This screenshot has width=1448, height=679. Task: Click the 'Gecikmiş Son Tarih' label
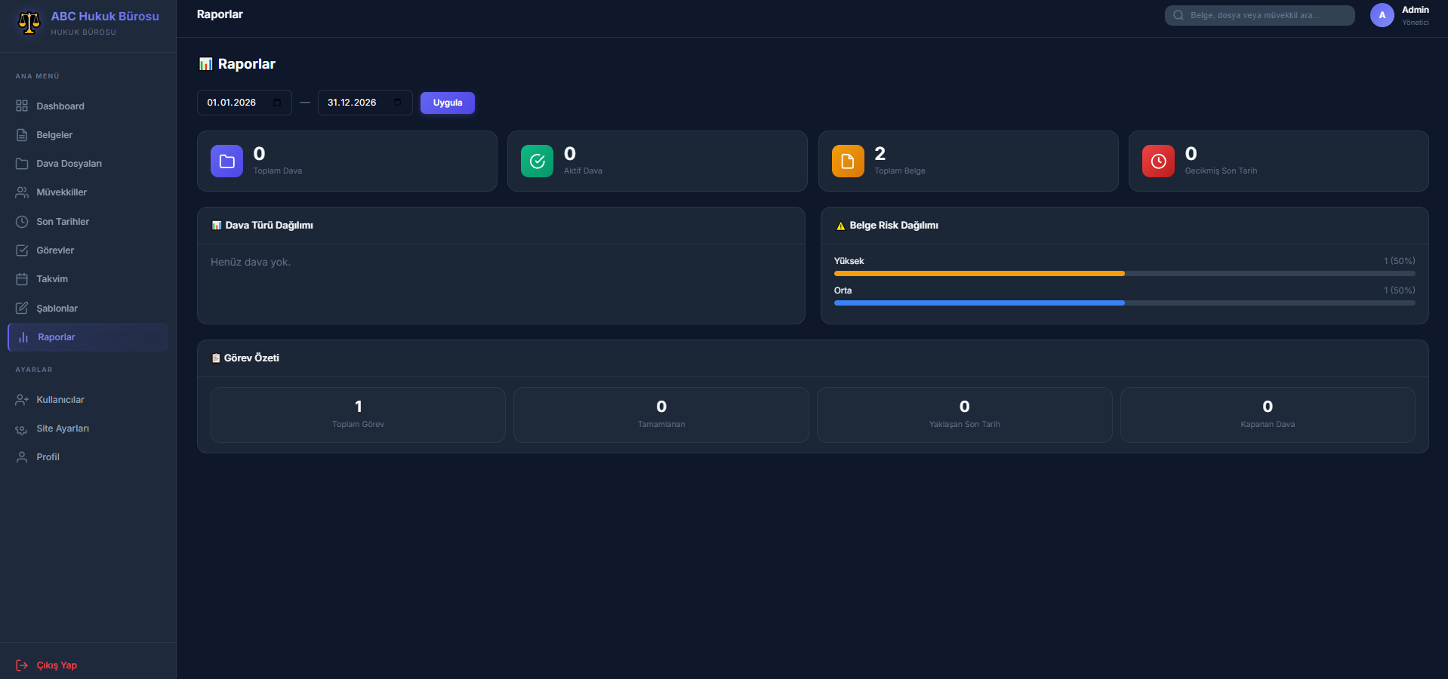point(1221,171)
